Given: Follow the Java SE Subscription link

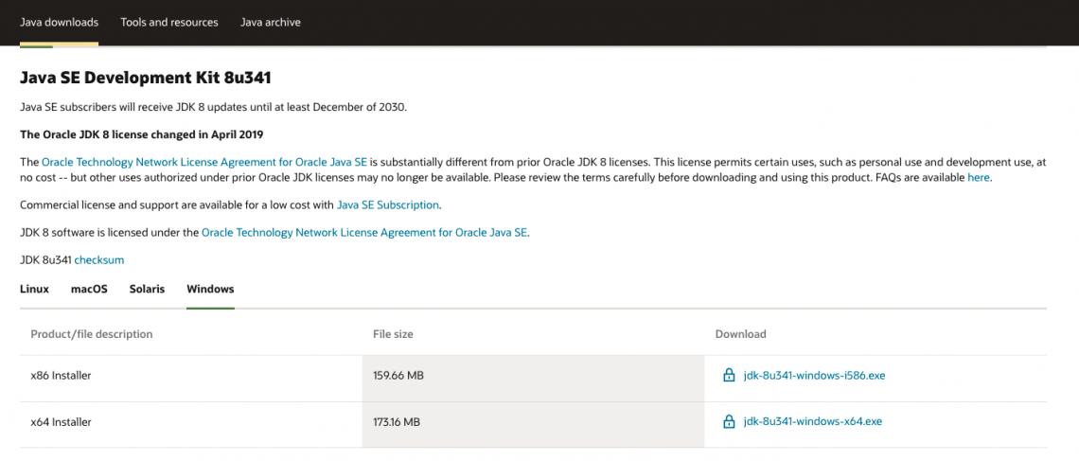Looking at the screenshot, I should click(x=388, y=204).
